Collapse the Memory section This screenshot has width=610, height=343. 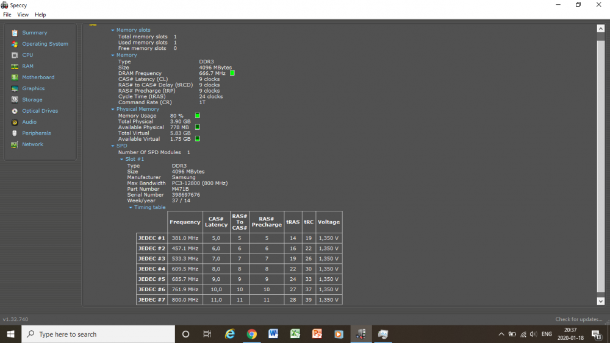(113, 55)
